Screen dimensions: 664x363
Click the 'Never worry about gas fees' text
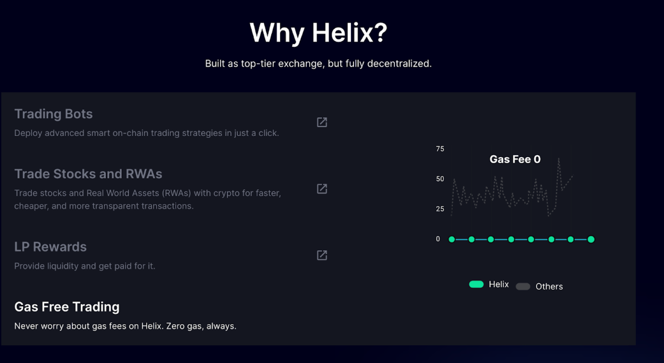pyautogui.click(x=125, y=326)
